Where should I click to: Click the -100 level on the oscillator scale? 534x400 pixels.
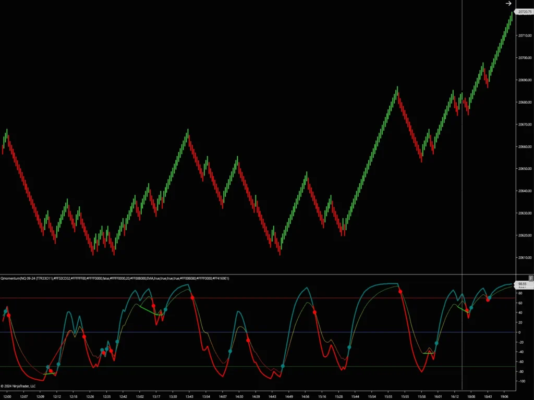click(x=521, y=381)
